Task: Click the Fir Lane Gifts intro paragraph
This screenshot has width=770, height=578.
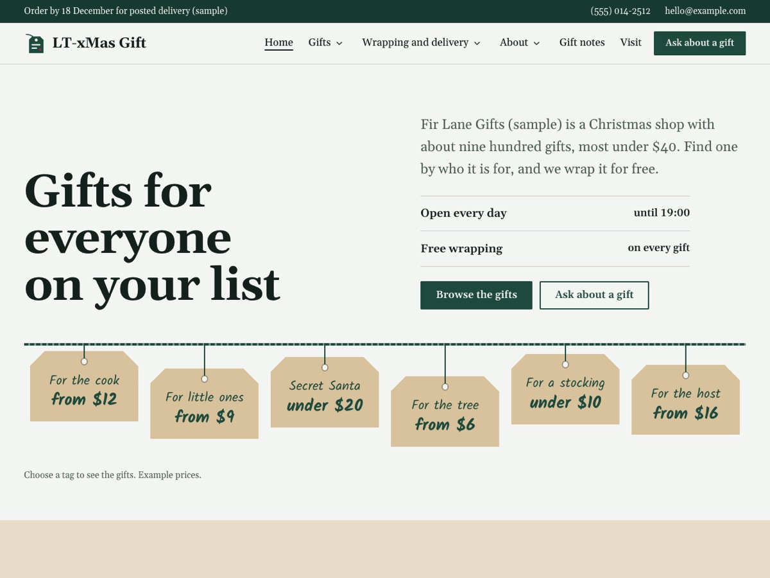Action: coord(579,147)
